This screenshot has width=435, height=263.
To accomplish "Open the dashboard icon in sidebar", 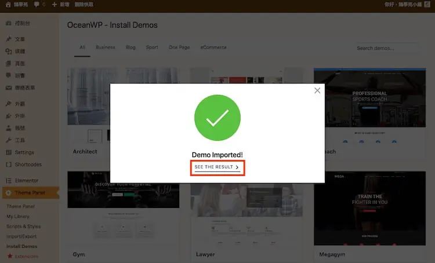I will point(9,23).
